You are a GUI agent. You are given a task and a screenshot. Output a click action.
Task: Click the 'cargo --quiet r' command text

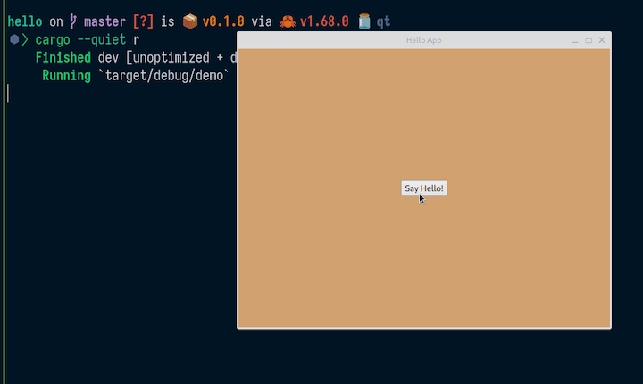87,39
